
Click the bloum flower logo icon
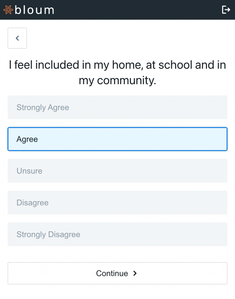coord(8,10)
